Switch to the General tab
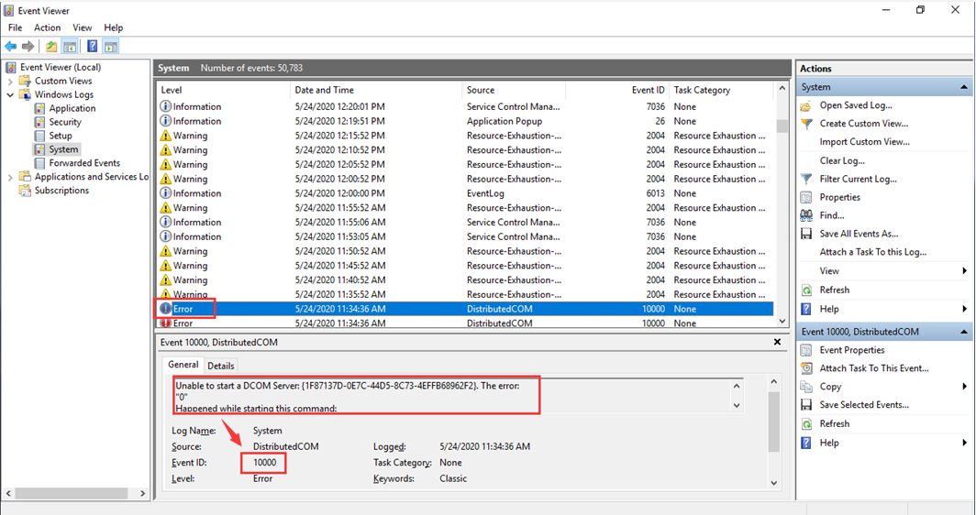976x515 pixels. coord(183,365)
